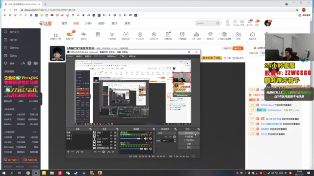Mute 桌面音频 speaker icon in mixer
Image resolution: width=314 pixels, height=176 pixels.
coord(146,138)
